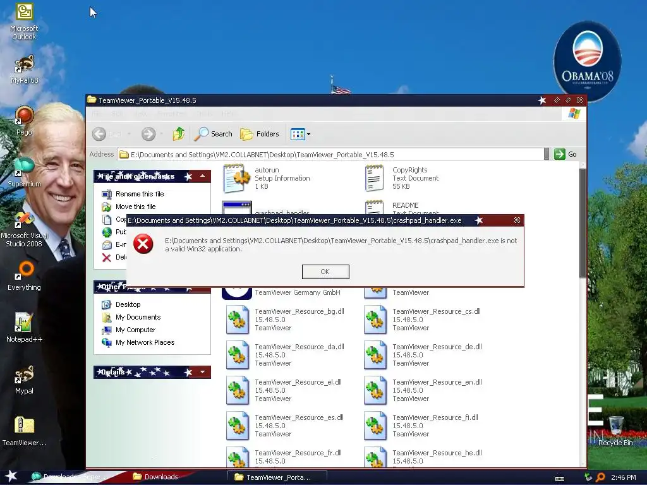Open Back button history dropdown arrow

tap(129, 134)
